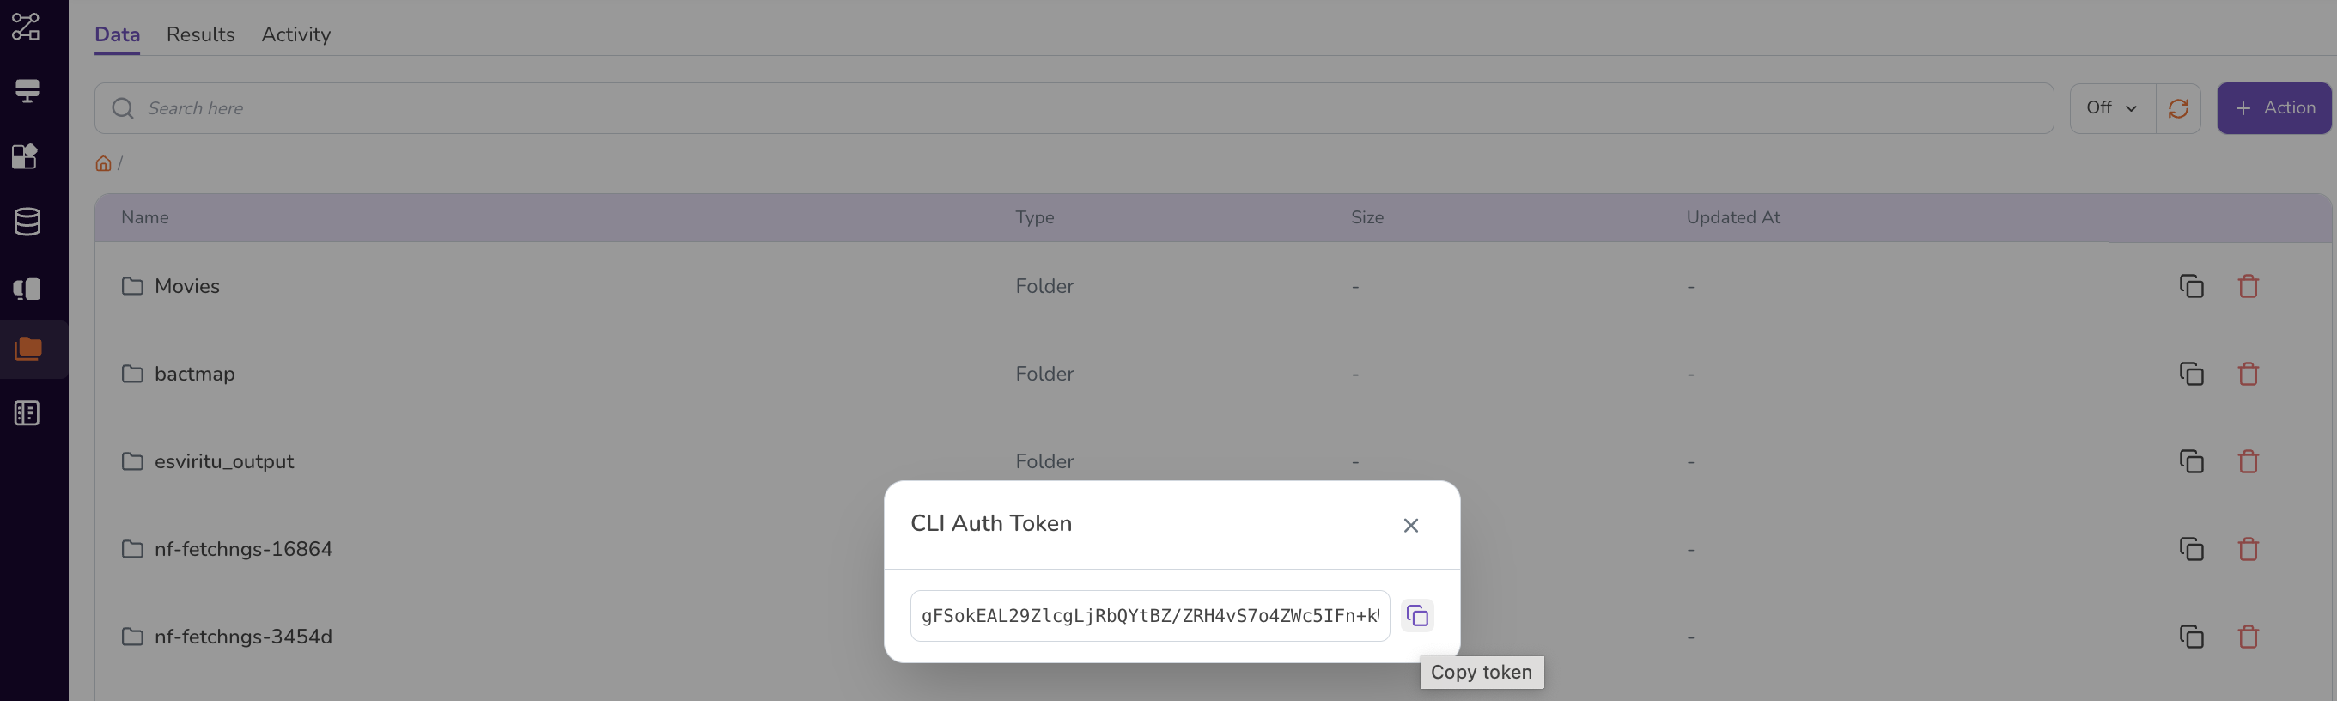Focus the Search here field
This screenshot has width=2337, height=701.
click(1074, 109)
